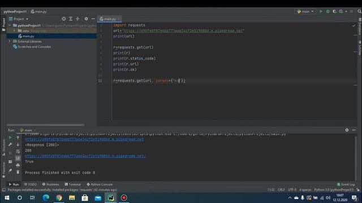Viewport: 362px width, 203px height.
Task: Toggle the Favorites side tab
Action: (x=3, y=170)
